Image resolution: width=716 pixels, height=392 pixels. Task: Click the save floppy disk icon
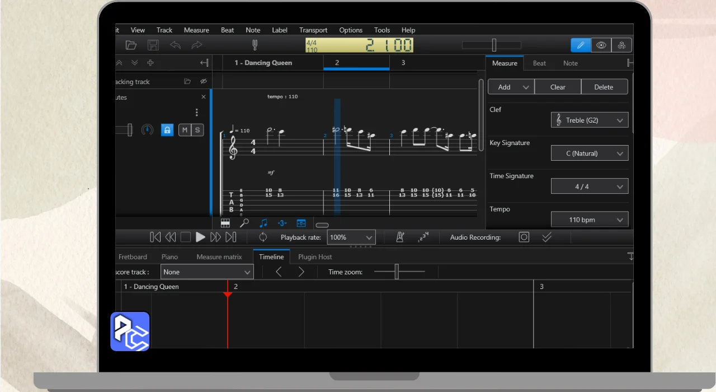(153, 45)
